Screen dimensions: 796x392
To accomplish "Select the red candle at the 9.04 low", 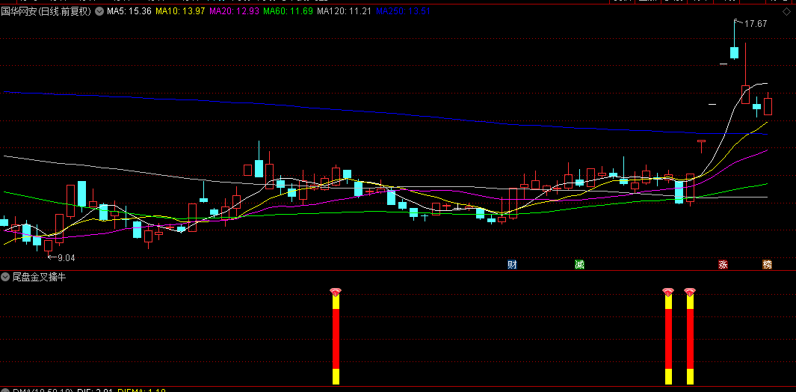I will [x=49, y=246].
